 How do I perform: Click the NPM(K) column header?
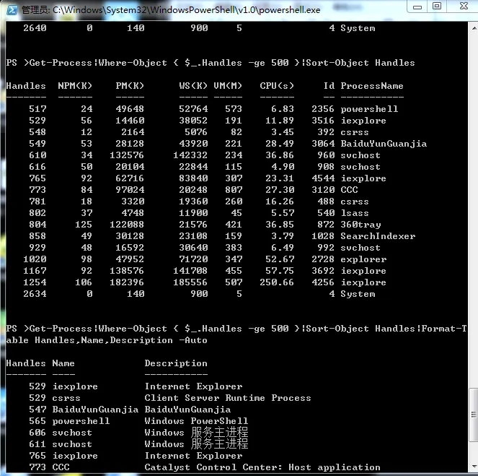coord(75,86)
